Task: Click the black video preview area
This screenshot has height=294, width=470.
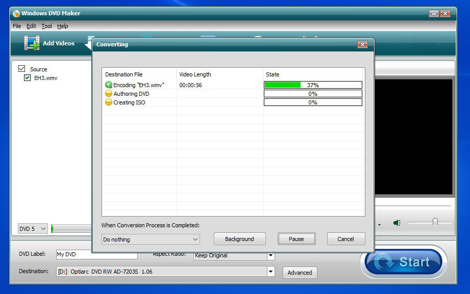Action: (413, 137)
